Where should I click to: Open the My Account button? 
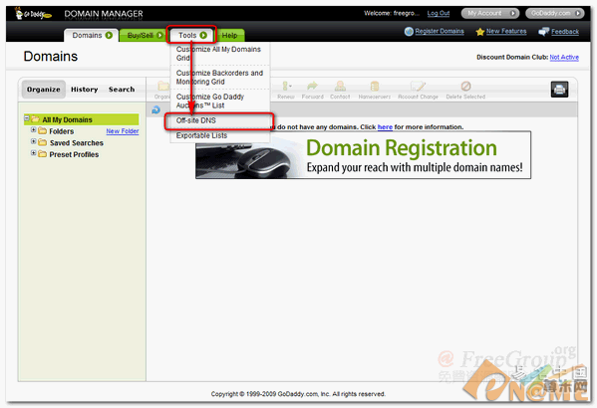(490, 13)
